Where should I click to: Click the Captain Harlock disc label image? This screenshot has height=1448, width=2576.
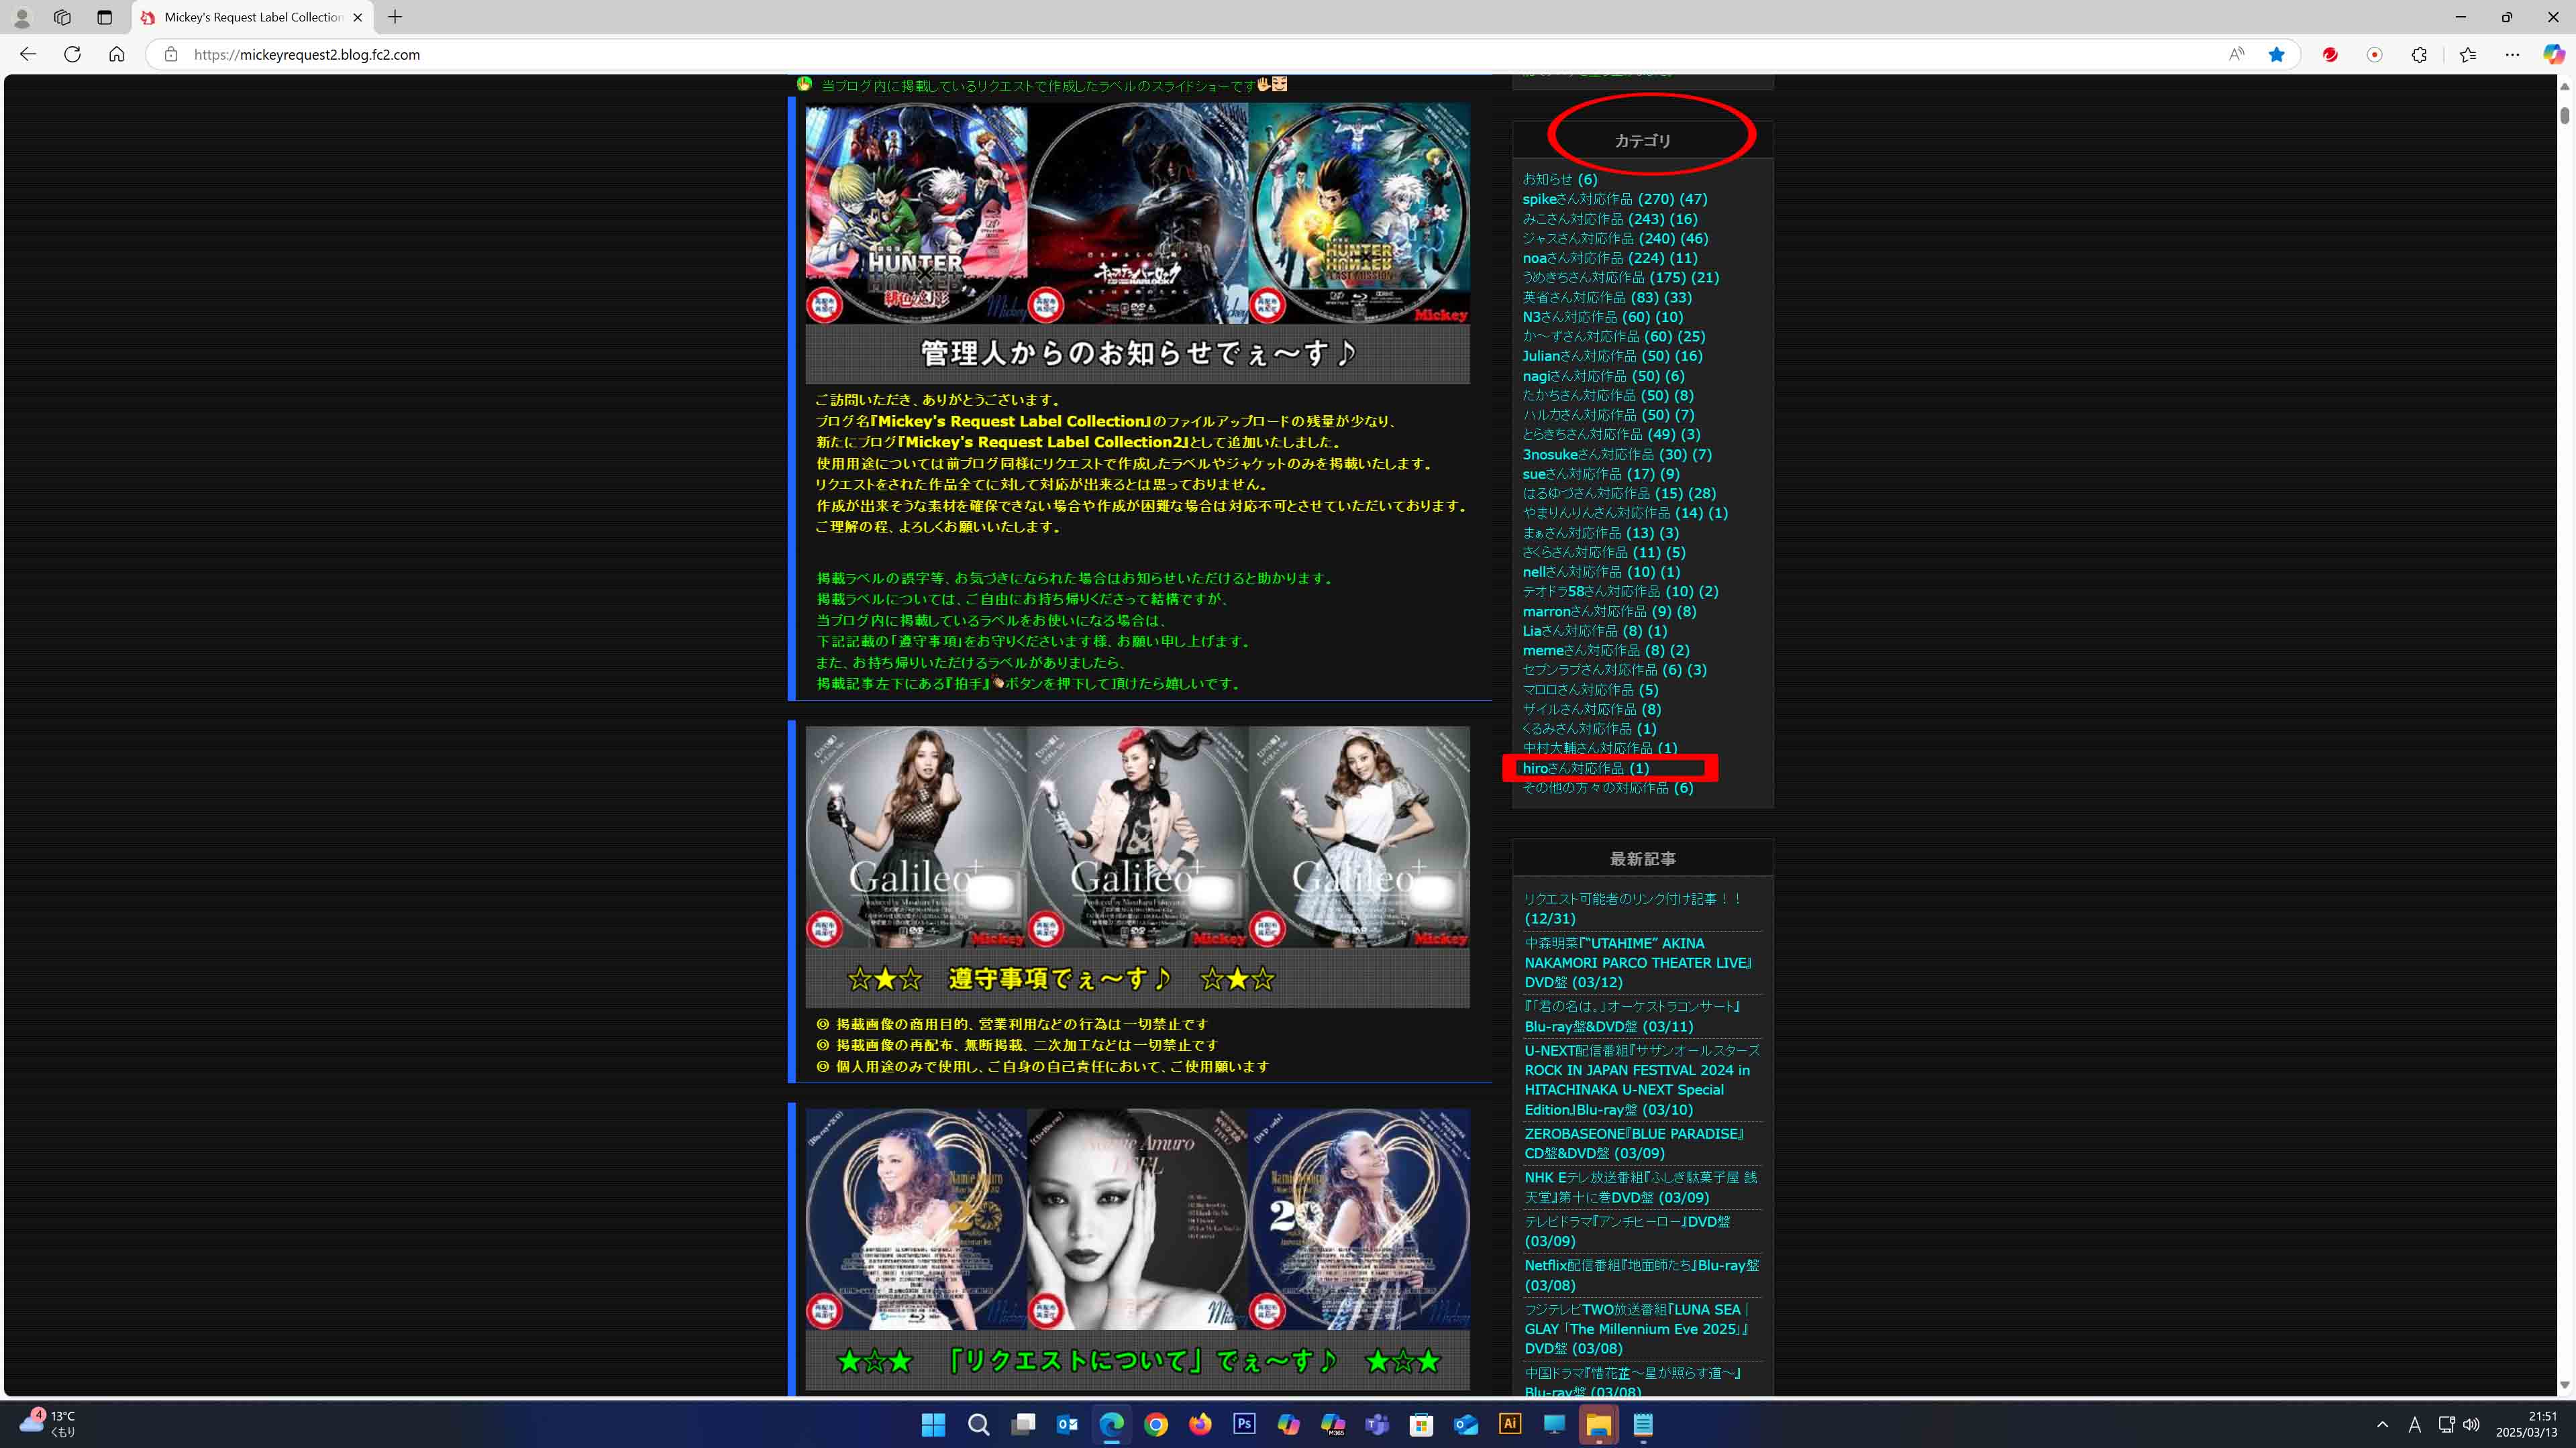point(1138,213)
